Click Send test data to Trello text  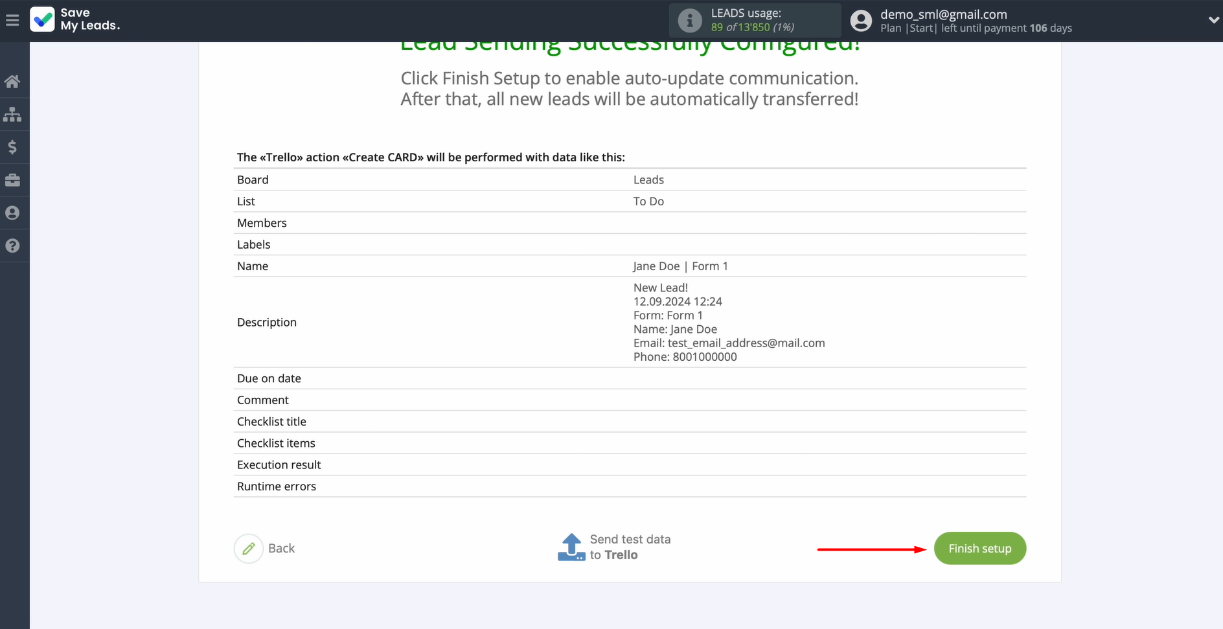click(630, 547)
